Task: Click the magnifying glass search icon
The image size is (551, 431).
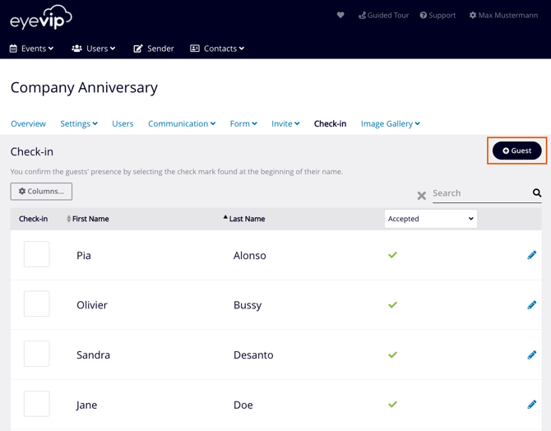Action: [537, 193]
